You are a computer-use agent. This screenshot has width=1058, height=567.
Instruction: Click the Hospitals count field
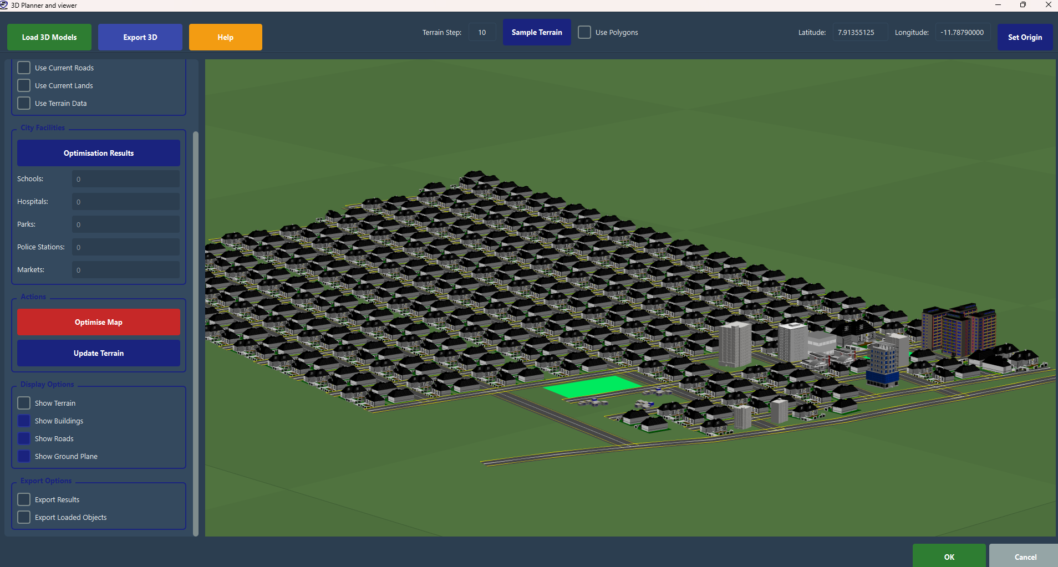(x=126, y=202)
